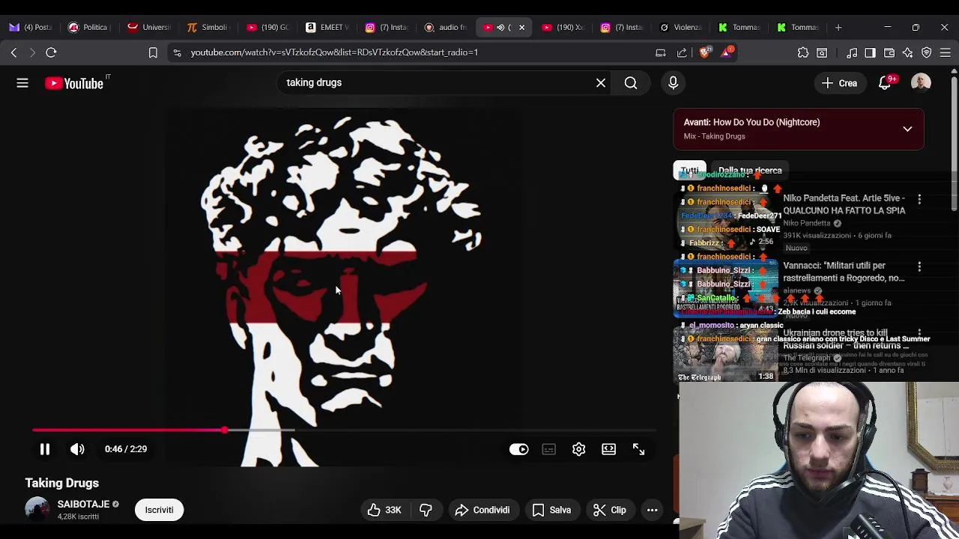Open player settings gear
Screen dimensions: 959x539
click(578, 449)
